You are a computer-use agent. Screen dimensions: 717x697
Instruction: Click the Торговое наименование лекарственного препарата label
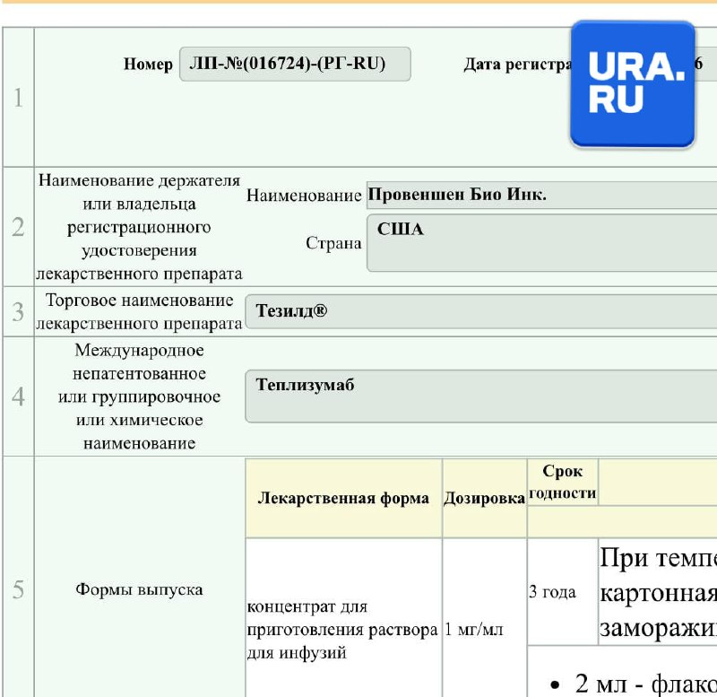click(x=139, y=312)
